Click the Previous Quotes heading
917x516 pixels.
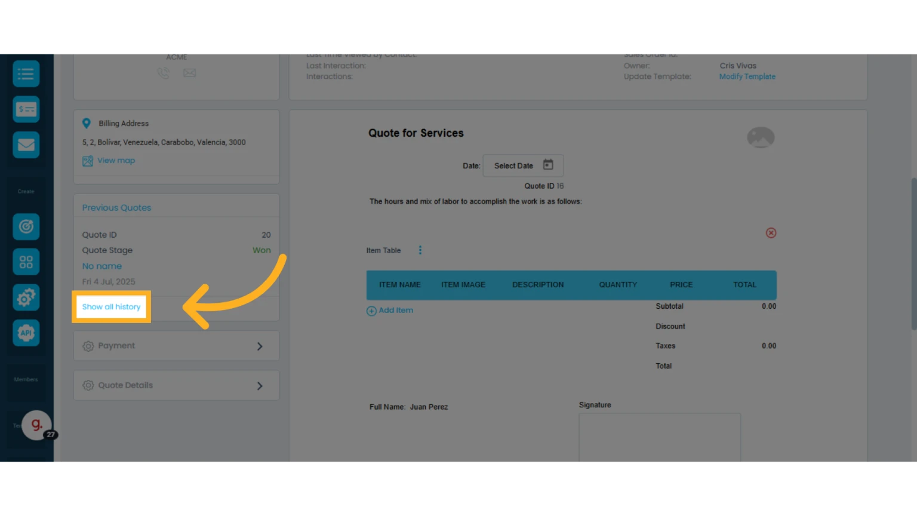point(116,208)
